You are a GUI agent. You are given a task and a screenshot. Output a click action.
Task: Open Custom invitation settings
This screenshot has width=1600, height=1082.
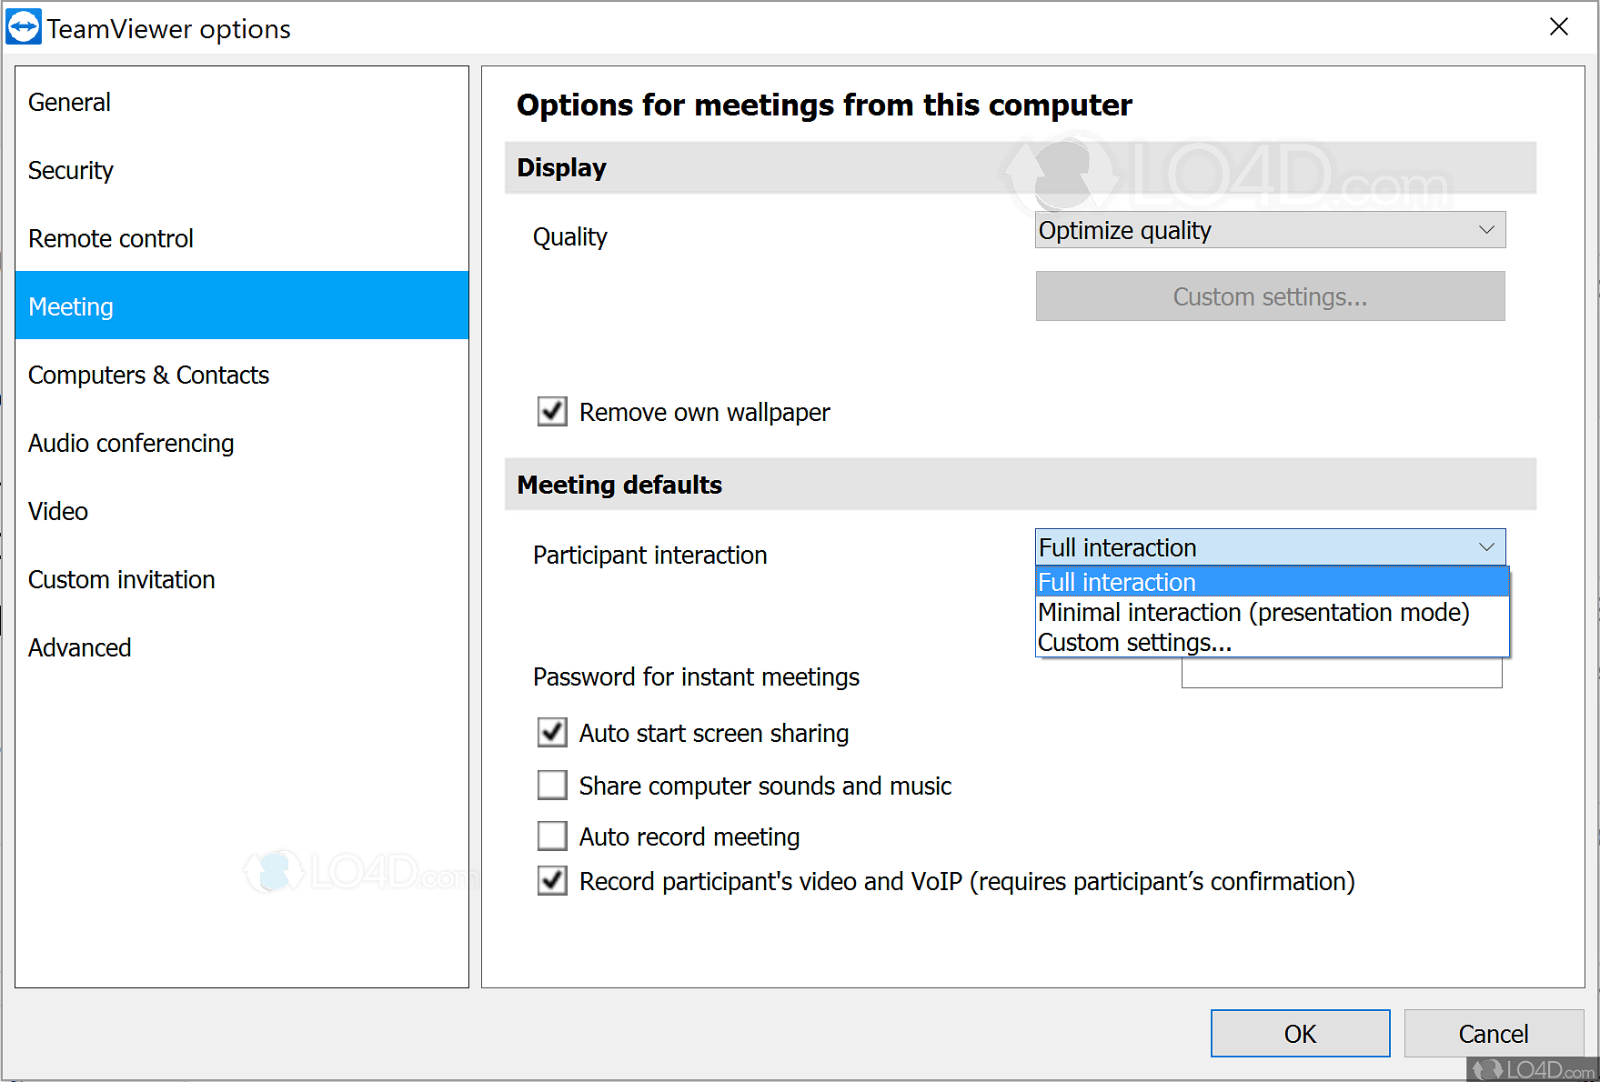[x=121, y=579]
